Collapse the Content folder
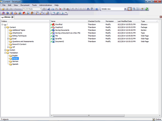Viewport: 162px width, 121px height. pyautogui.click(x=5, y=27)
